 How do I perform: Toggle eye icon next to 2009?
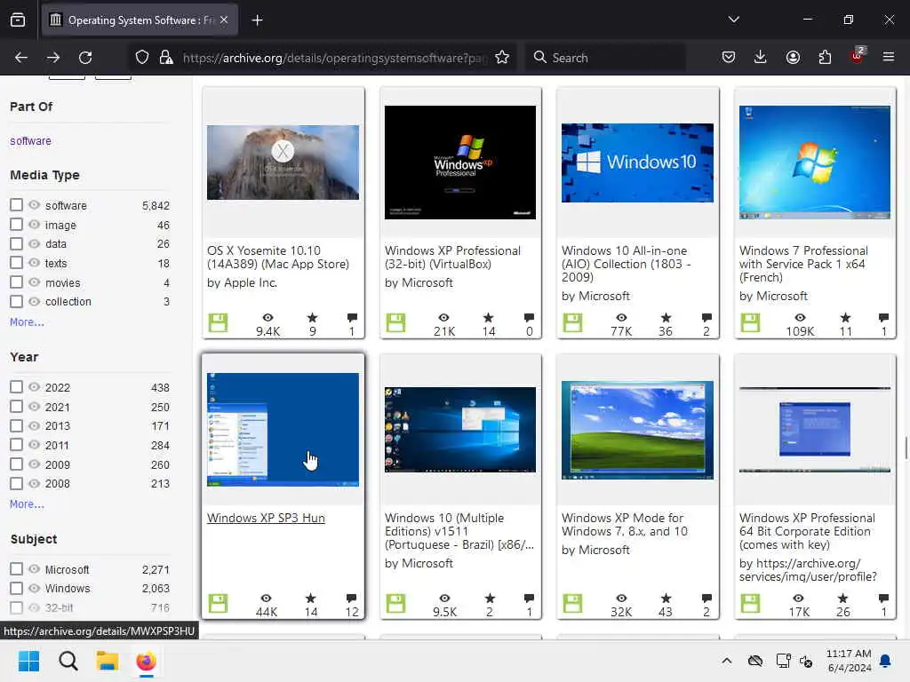click(35, 464)
